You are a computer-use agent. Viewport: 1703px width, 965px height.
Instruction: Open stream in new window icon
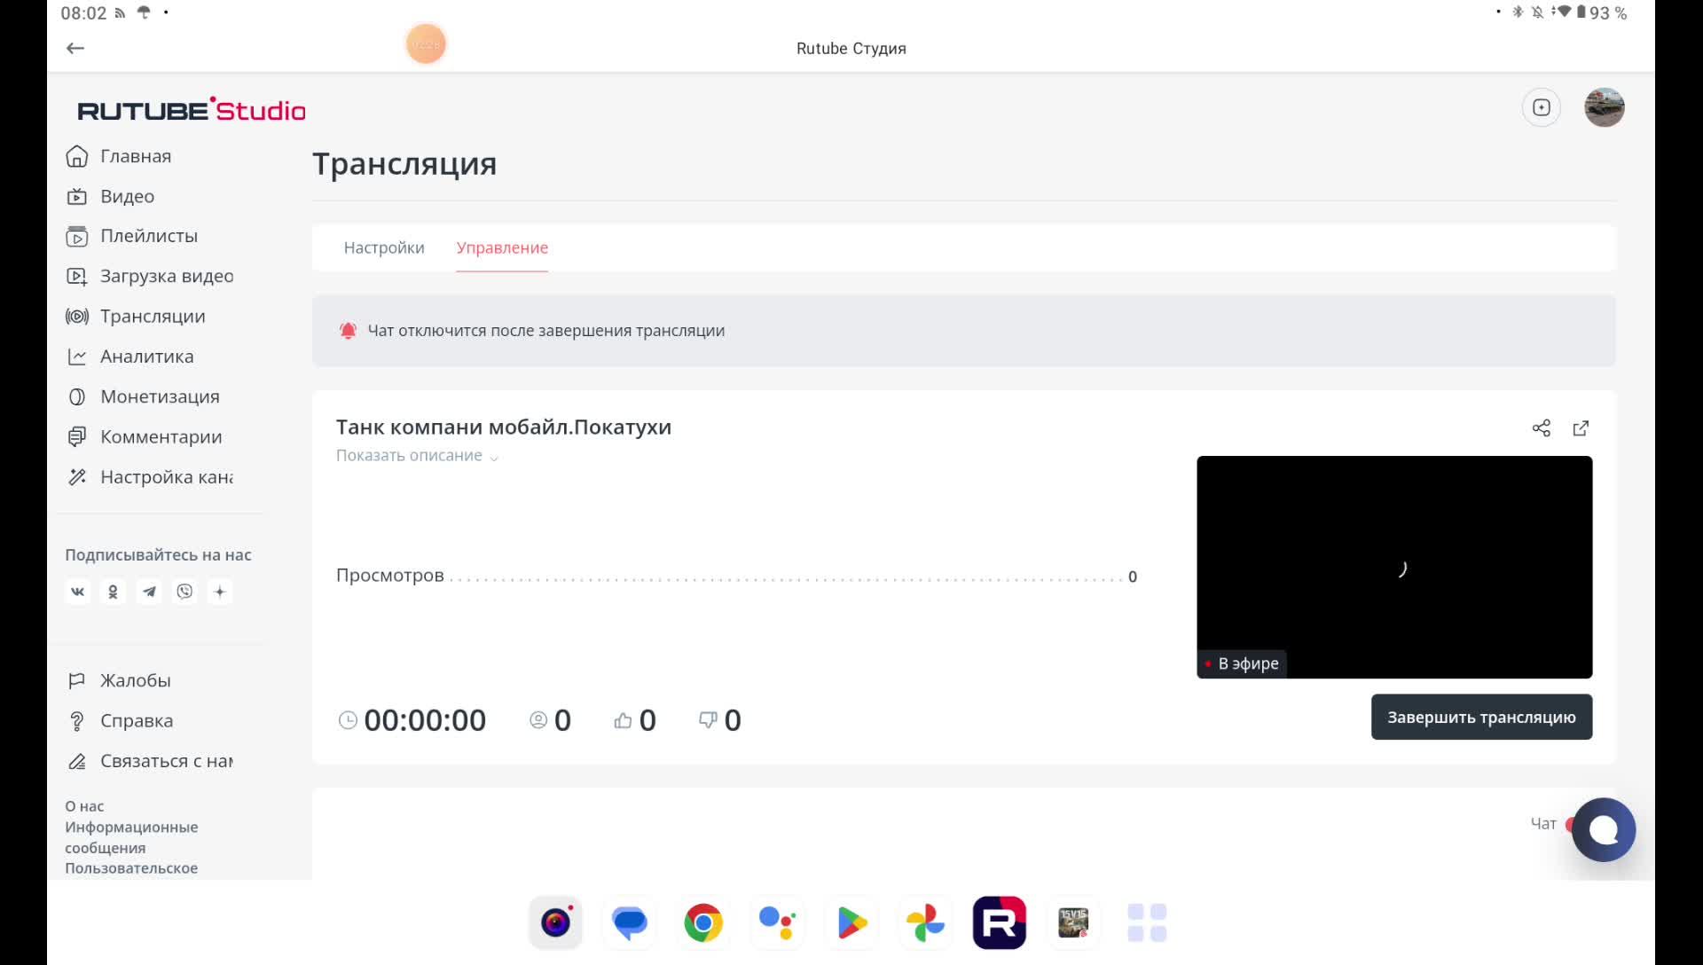[1581, 428]
